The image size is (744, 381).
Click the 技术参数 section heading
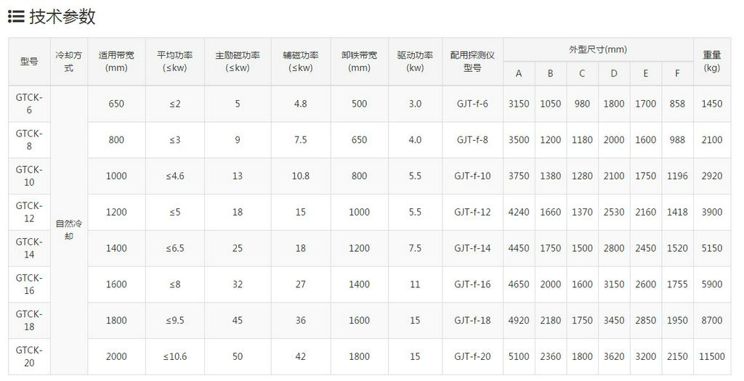[62, 17]
